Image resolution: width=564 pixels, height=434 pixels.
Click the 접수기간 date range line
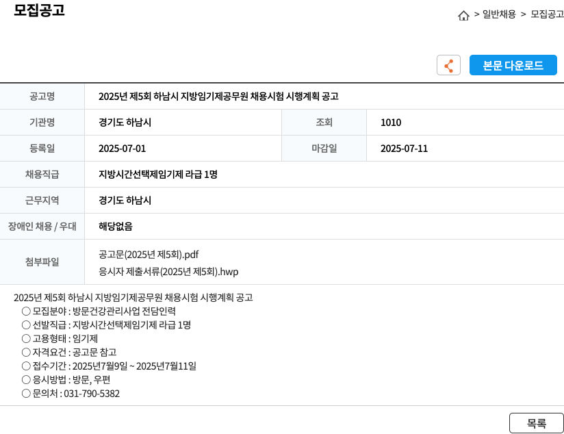(x=109, y=366)
